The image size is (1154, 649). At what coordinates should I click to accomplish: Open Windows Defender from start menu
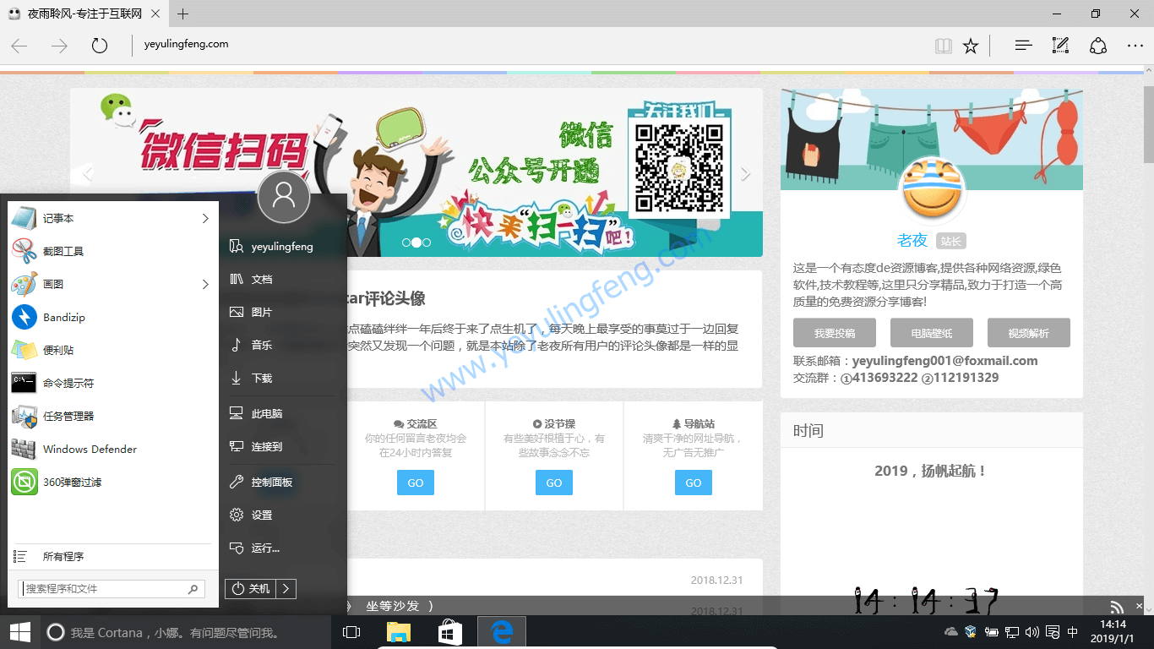[113, 449]
